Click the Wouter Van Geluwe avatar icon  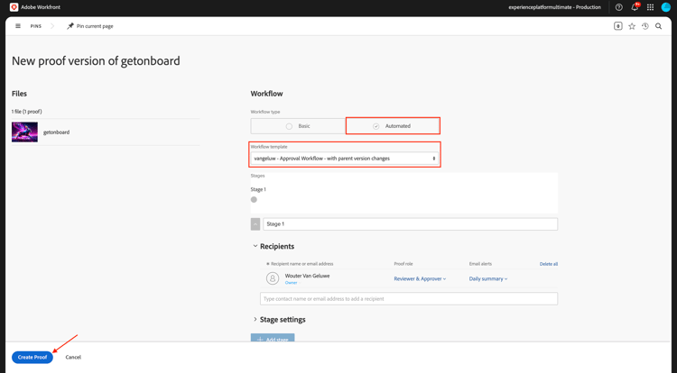pos(273,278)
